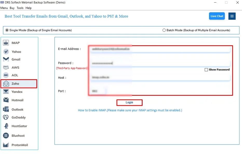Image resolution: width=242 pixels, height=156 pixels.
Task: Open the Tools menu
Action: (x=20, y=8)
